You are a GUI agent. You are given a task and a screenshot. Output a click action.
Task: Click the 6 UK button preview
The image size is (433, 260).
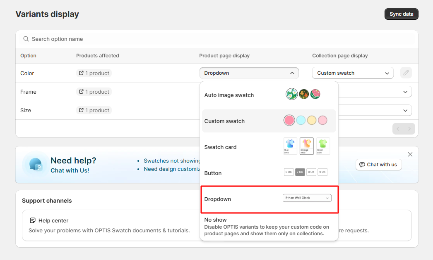click(x=289, y=172)
